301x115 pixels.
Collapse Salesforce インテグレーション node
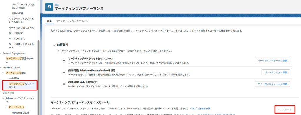click(3, 98)
